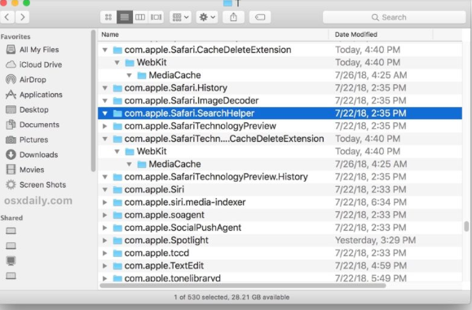The height and width of the screenshot is (310, 472).
Task: Select com.apple.soagent folder name
Action: point(165,215)
